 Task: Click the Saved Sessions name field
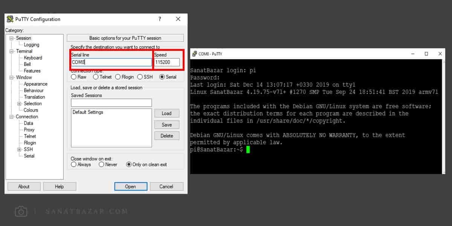111,103
